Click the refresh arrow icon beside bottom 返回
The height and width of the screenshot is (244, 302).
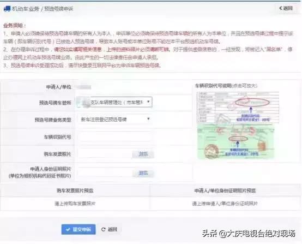point(104,229)
